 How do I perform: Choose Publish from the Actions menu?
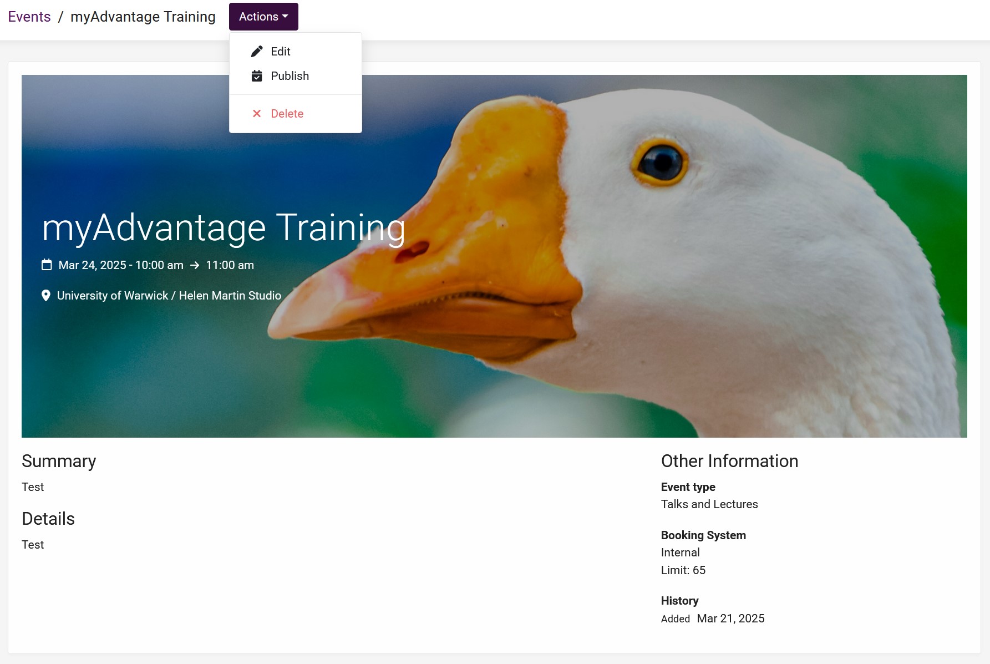pyautogui.click(x=295, y=76)
